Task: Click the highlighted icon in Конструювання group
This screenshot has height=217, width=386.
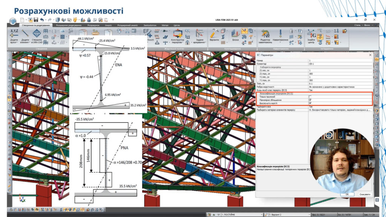Action: click(244, 31)
